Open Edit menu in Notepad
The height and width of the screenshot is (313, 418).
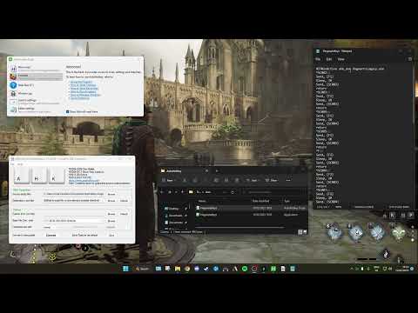point(329,59)
